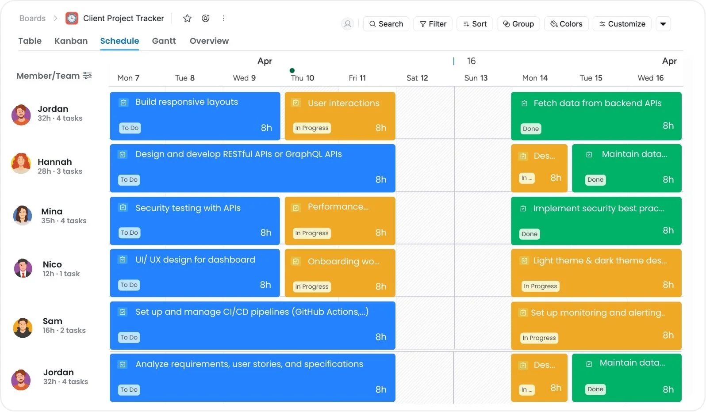
Task: Open the Group options
Action: coord(518,24)
